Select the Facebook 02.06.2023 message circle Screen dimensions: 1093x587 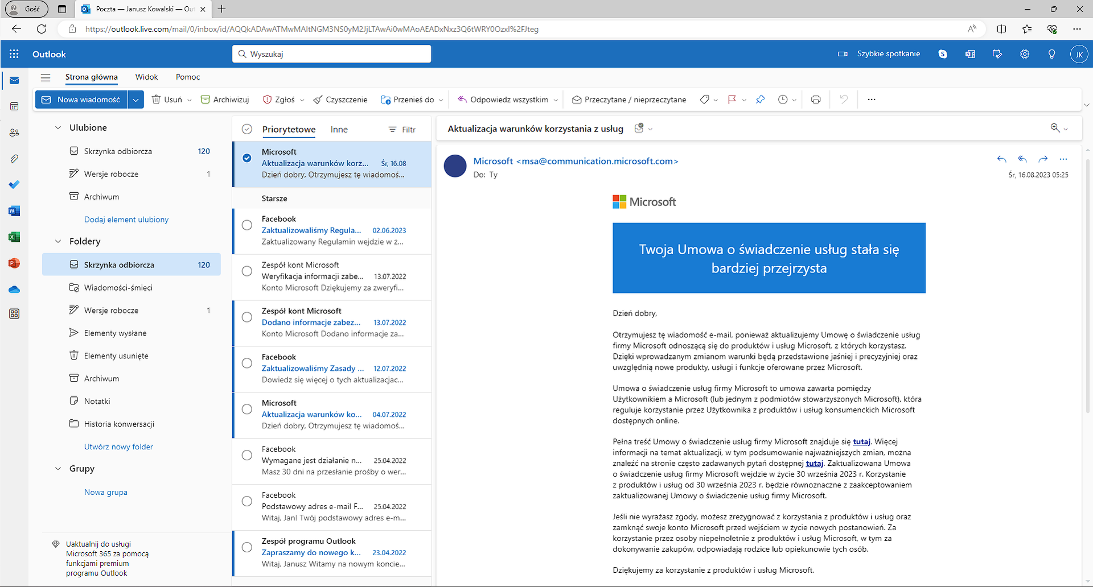coord(247,225)
